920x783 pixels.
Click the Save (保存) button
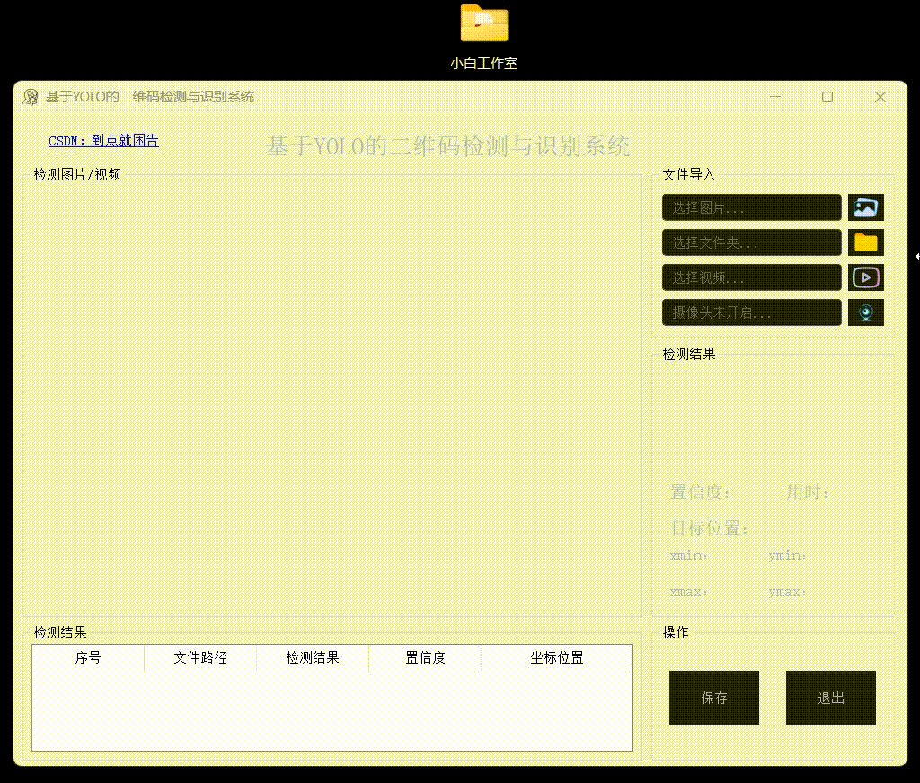point(713,698)
